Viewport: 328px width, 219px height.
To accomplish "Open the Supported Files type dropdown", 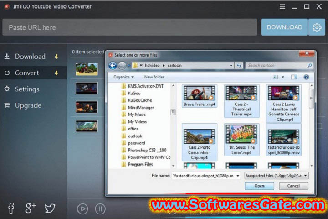I will click(x=277, y=176).
